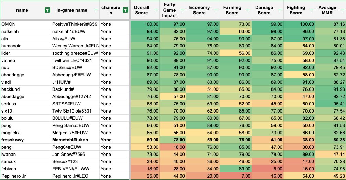Viewport: 346px width, 180px height.
Task: Select the nafkelah name cell
Action: pos(25,31)
